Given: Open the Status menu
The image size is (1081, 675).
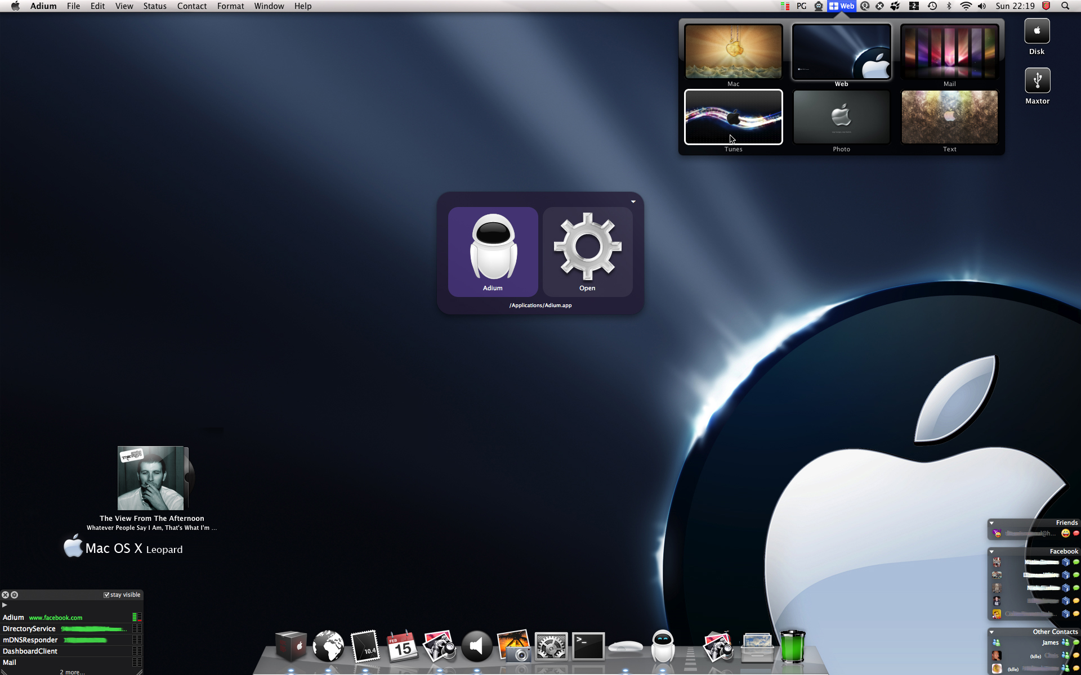Looking at the screenshot, I should (155, 6).
